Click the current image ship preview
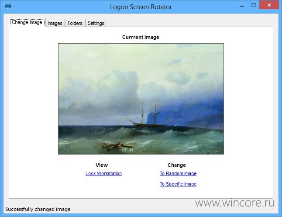Viewport: 282px width, 217px height. [x=141, y=99]
